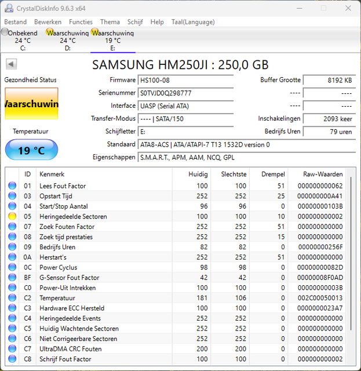Click the 19 °C temperature button
The image size is (361, 371).
tap(31, 150)
